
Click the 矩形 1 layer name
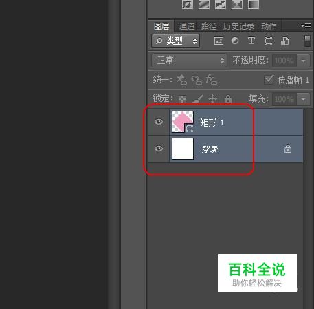(212, 122)
